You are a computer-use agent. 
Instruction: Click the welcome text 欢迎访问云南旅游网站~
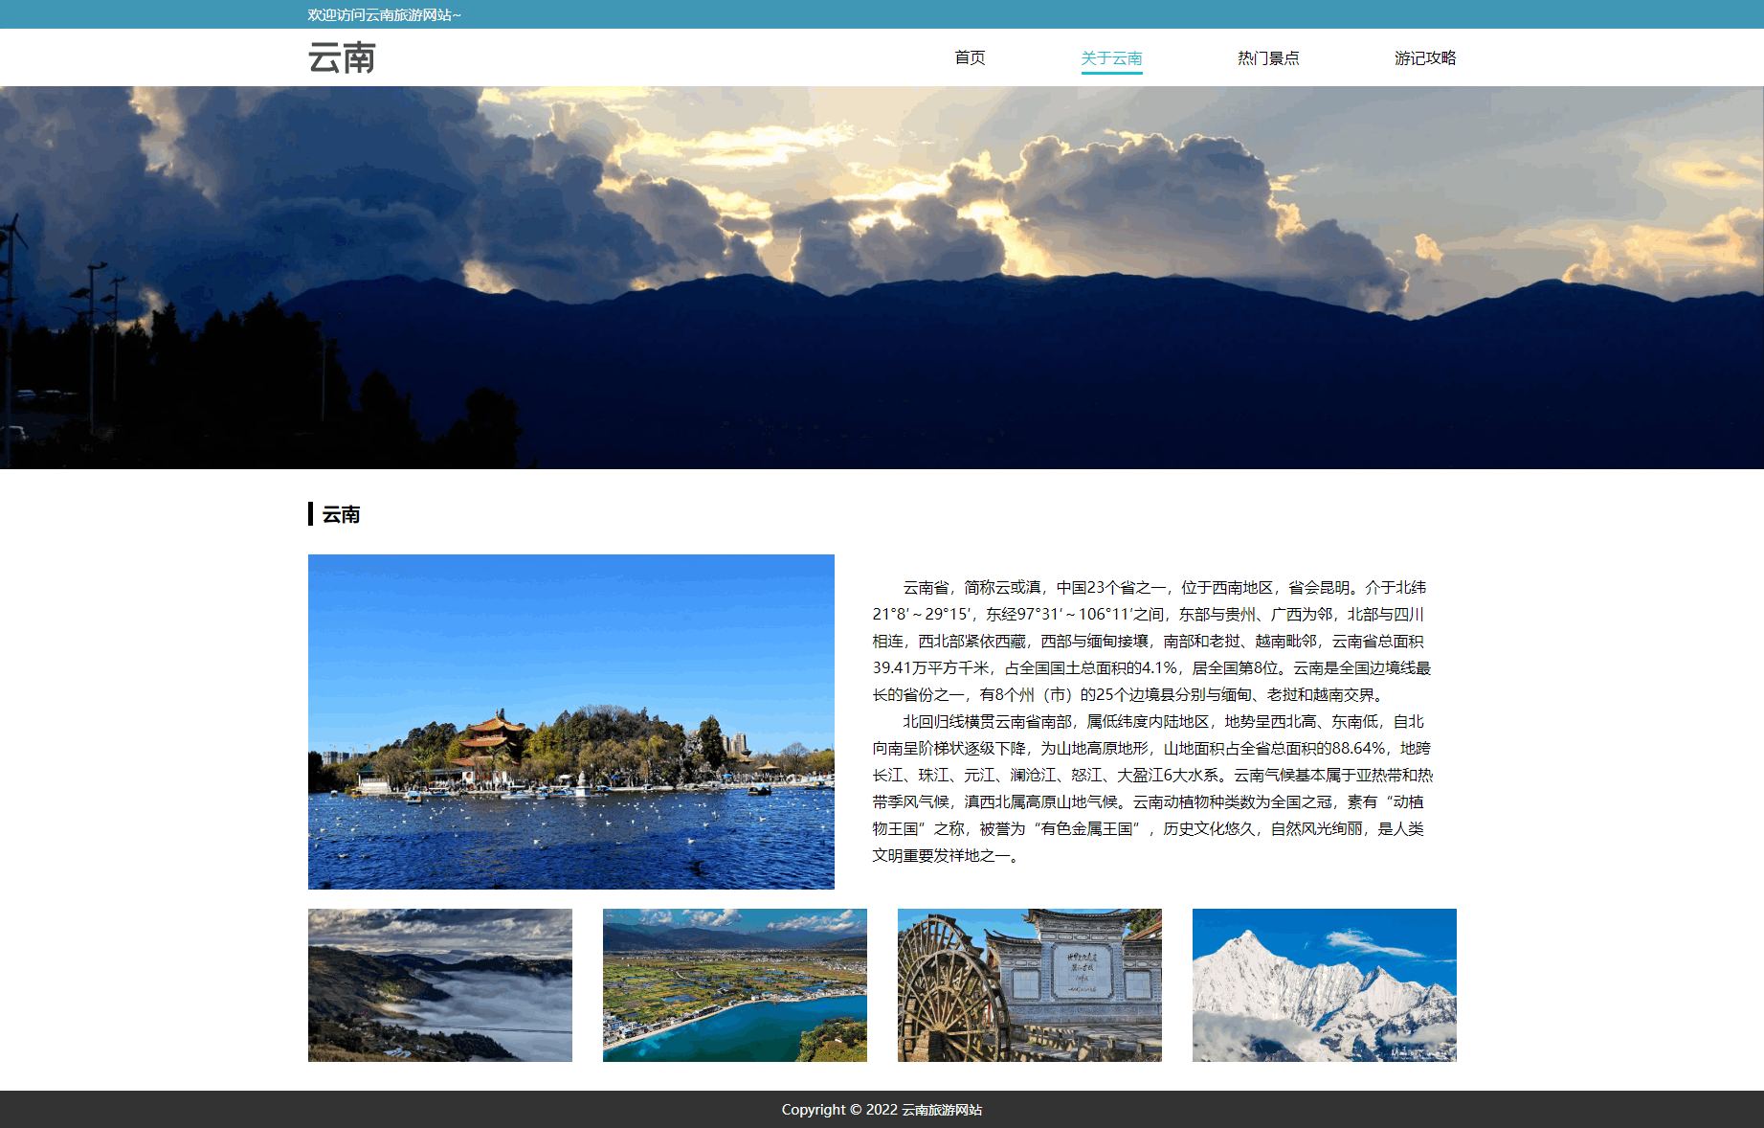coord(384,14)
